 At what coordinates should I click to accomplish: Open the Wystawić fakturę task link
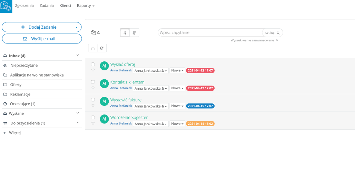click(x=126, y=100)
